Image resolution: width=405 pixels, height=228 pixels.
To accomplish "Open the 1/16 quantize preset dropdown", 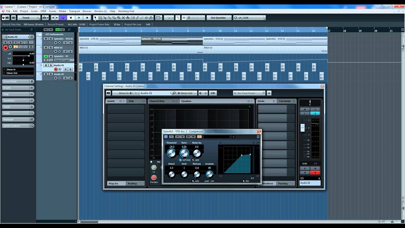I will pyautogui.click(x=254, y=18).
